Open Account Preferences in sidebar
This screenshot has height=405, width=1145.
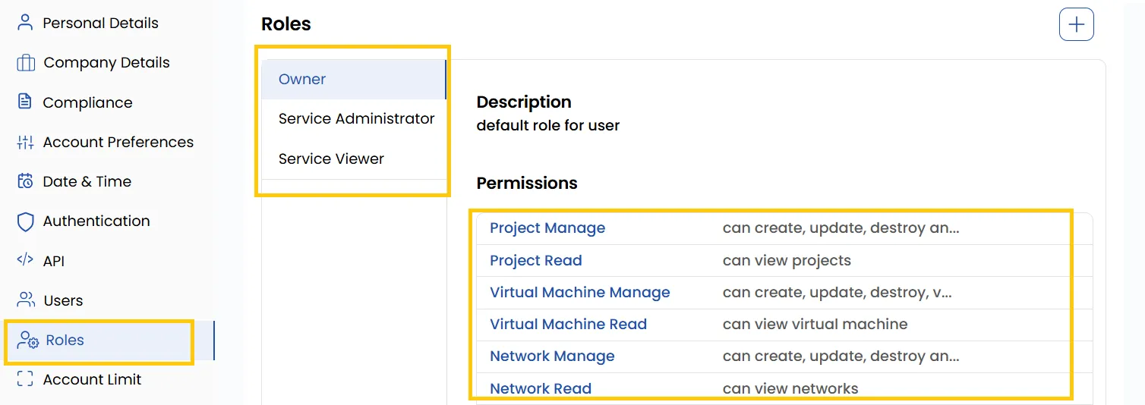[118, 142]
